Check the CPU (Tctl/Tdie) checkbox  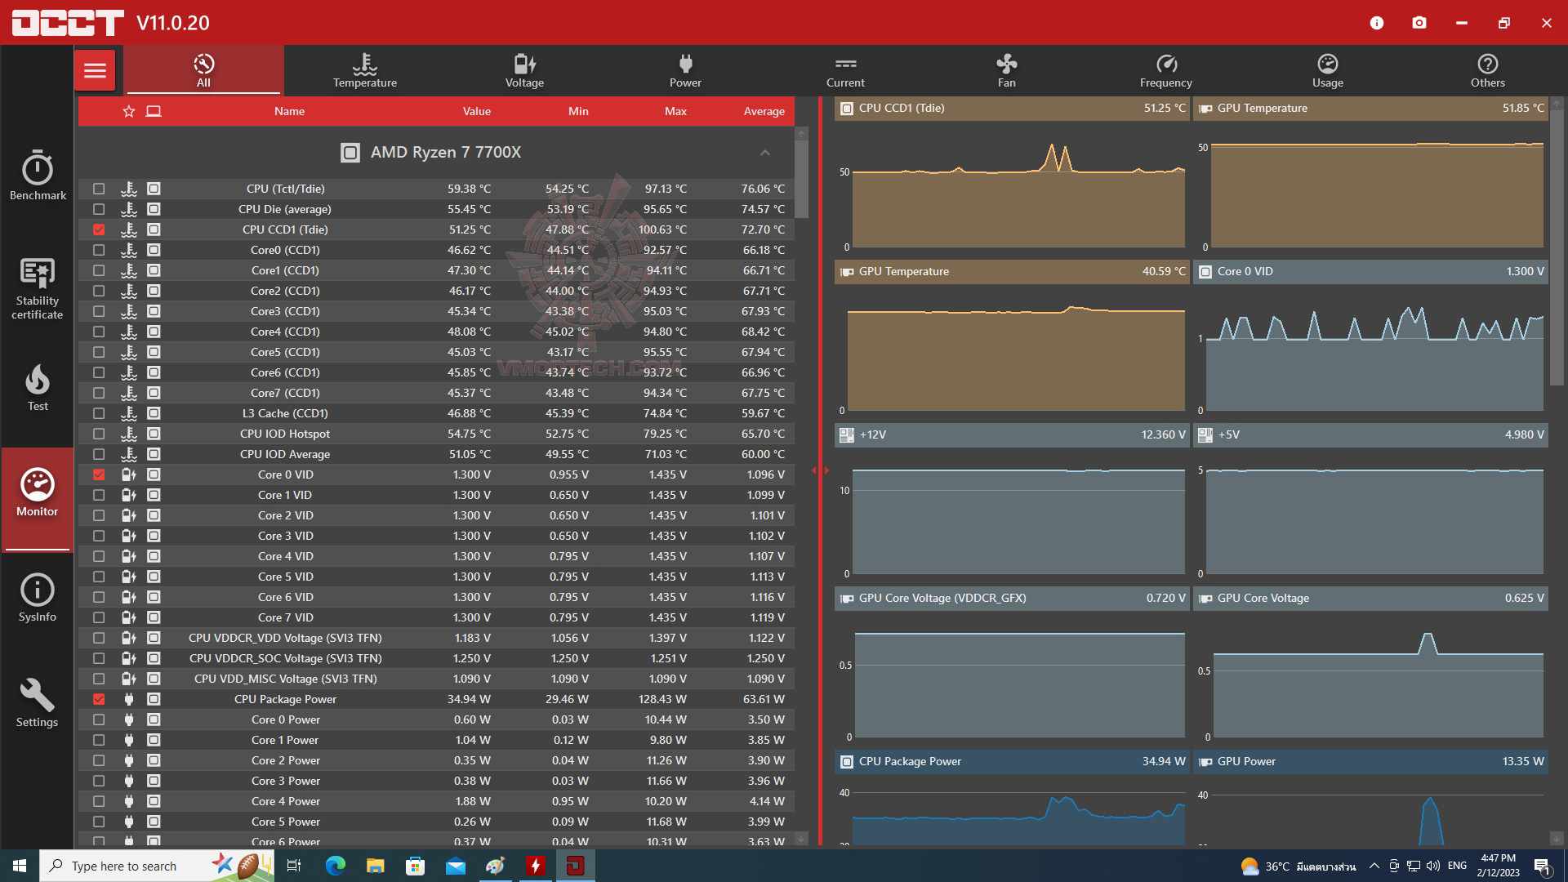(99, 189)
